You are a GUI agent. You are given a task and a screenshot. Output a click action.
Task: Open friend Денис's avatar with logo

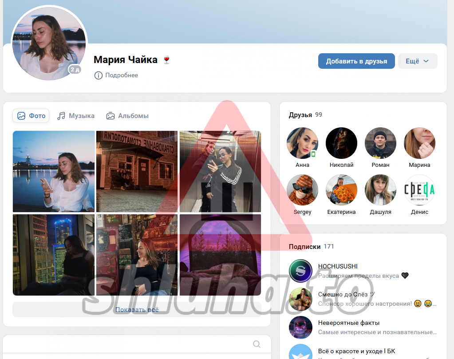coord(419,190)
